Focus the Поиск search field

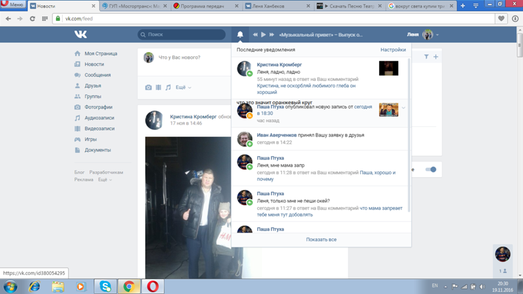click(x=182, y=35)
